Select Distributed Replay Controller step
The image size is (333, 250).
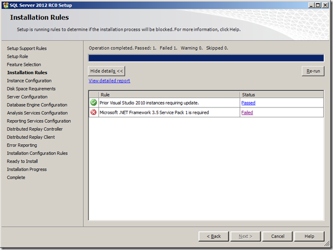35,129
